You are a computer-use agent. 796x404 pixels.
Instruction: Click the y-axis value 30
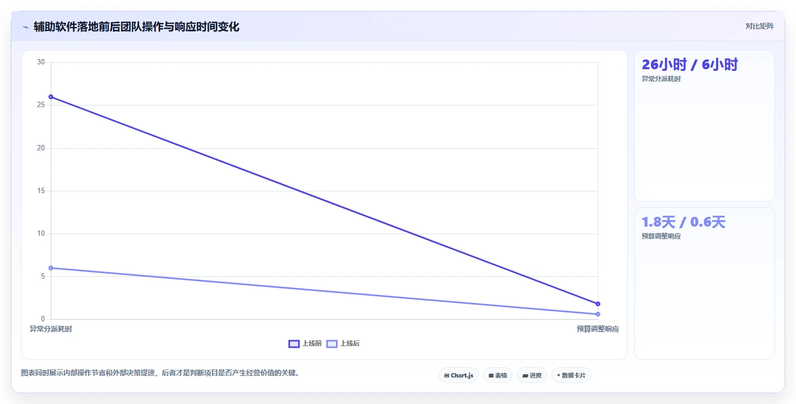[41, 62]
